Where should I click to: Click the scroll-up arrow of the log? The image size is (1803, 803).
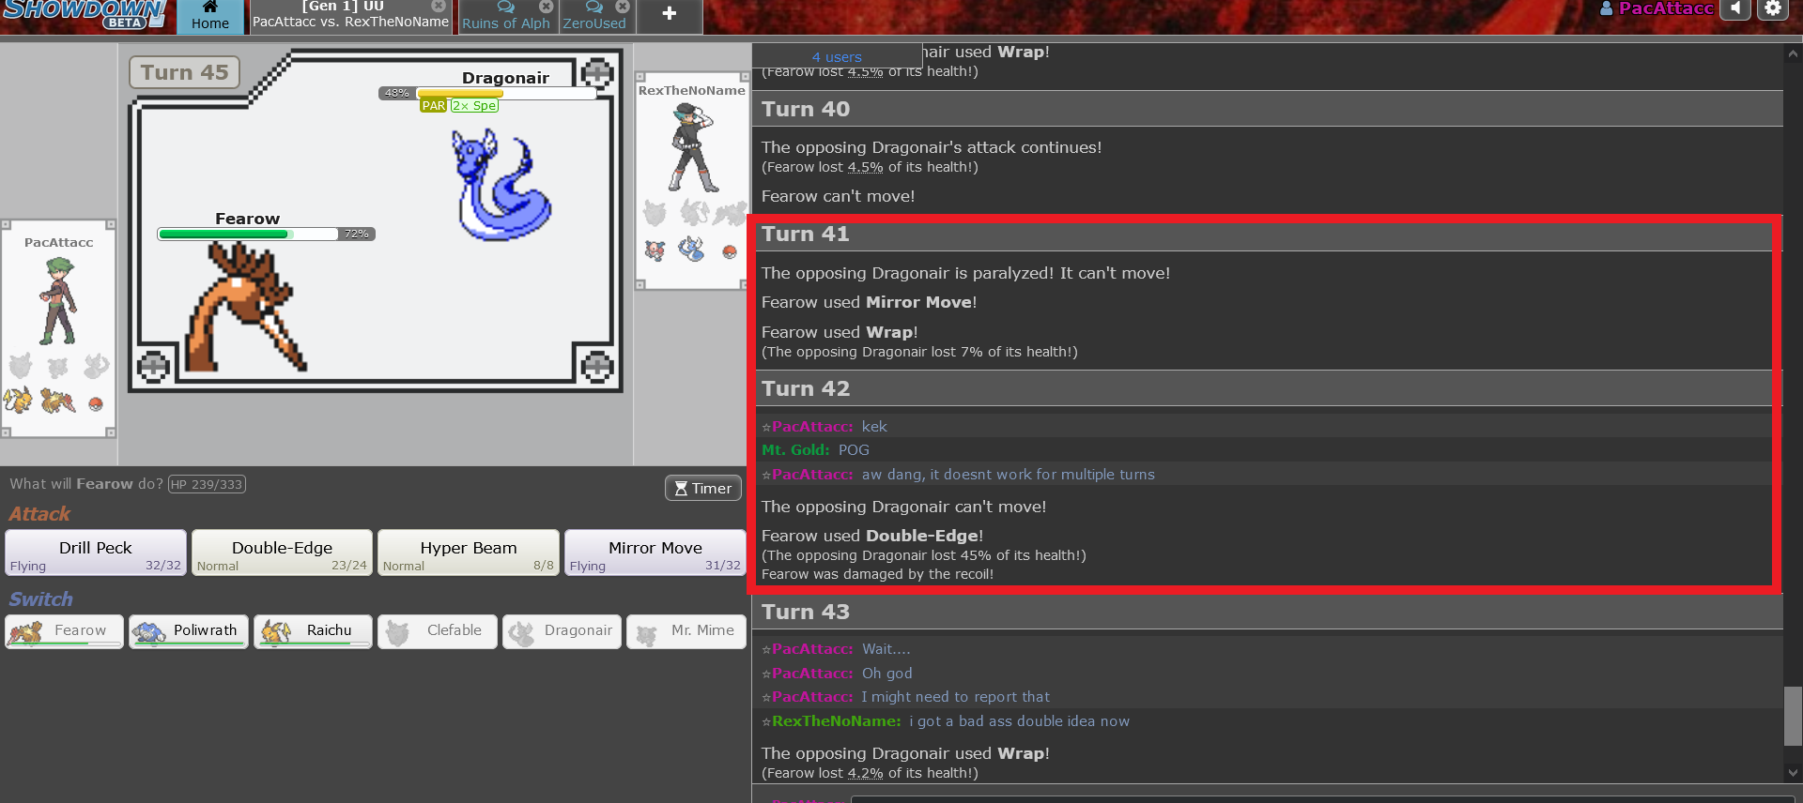tap(1793, 53)
